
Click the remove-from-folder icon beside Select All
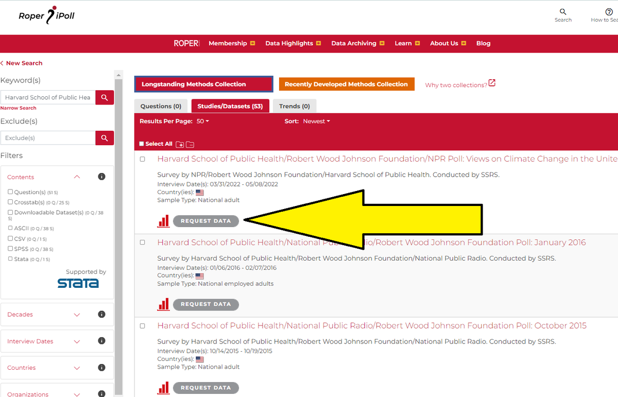(x=190, y=144)
